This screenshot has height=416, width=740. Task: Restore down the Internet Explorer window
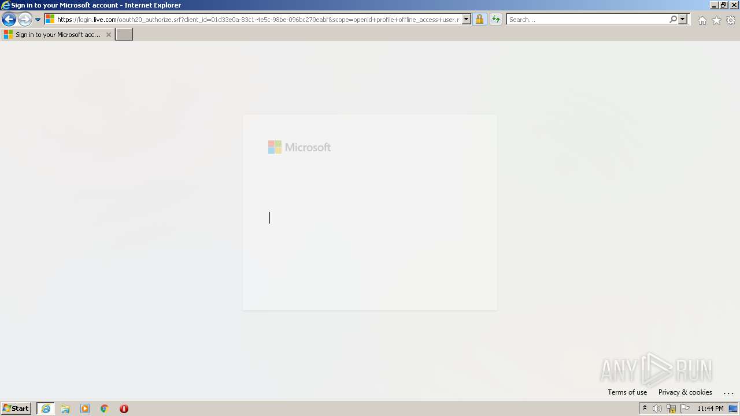tap(723, 5)
